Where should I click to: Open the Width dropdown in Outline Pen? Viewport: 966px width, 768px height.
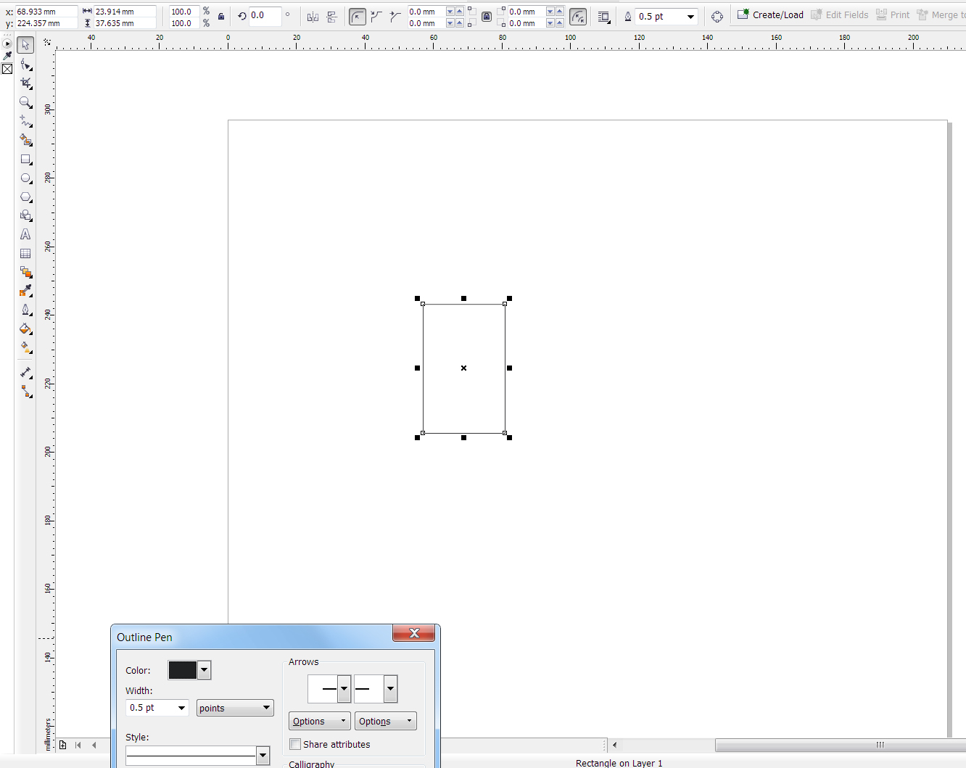pos(181,708)
